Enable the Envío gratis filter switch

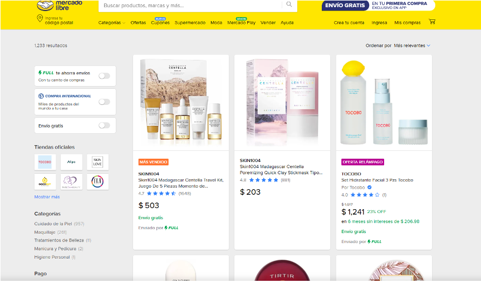click(104, 125)
